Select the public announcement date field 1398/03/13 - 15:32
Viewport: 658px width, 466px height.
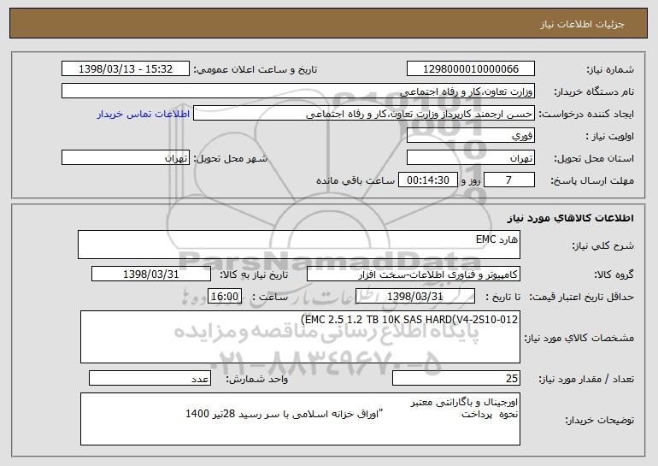[x=126, y=68]
